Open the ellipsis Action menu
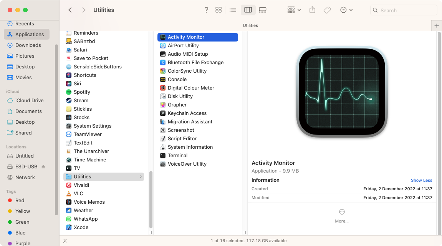This screenshot has width=442, height=246. [x=346, y=10]
